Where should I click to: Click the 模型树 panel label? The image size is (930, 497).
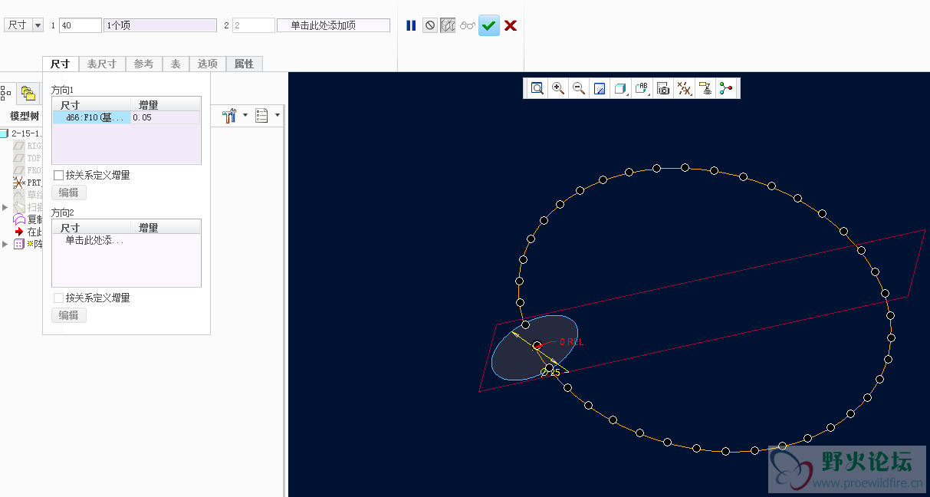point(24,116)
